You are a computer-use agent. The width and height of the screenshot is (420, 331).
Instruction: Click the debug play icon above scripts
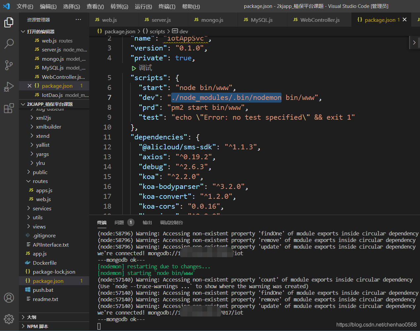[x=134, y=68]
